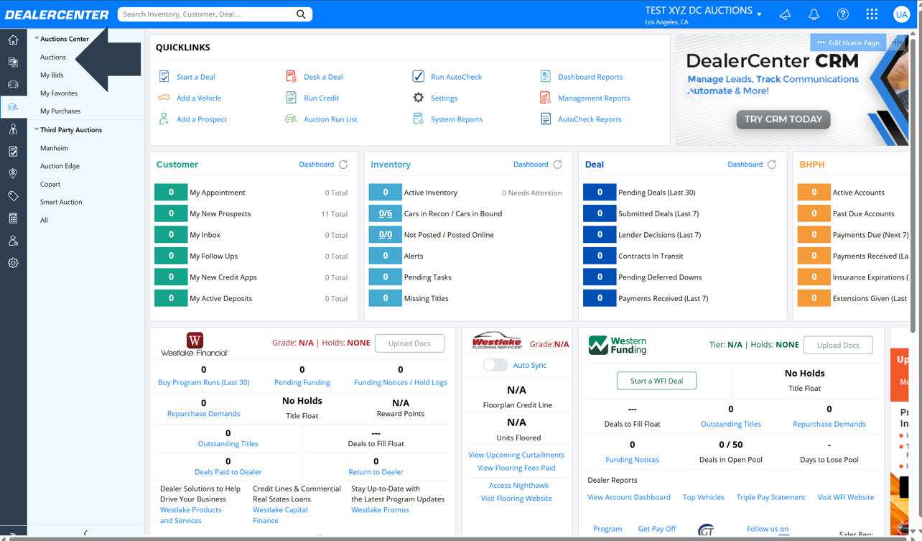This screenshot has height=541, width=922.
Task: Open notifications bell in the top bar
Action: point(814,14)
